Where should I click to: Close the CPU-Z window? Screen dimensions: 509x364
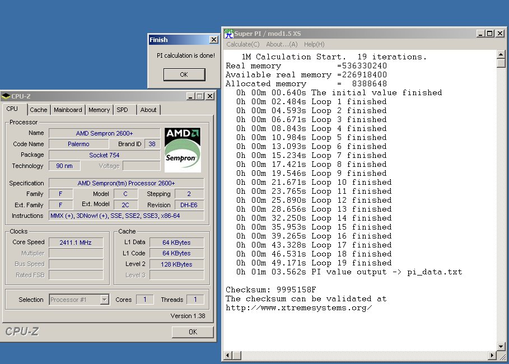point(210,96)
